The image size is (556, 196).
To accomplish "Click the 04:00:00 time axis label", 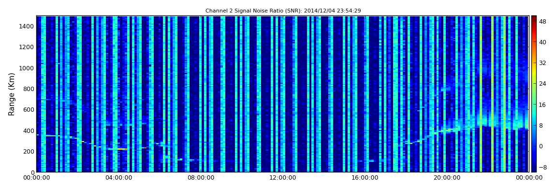I will pyautogui.click(x=119, y=178).
